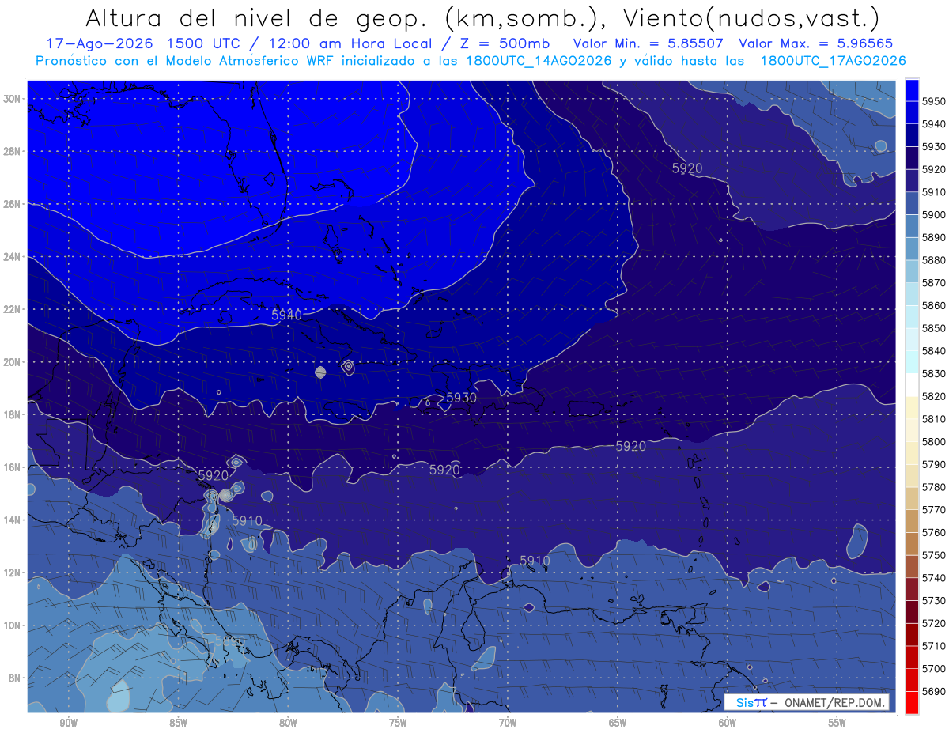Click the 8N latitude axis label
Viewport: 949px width, 733px height.
click(x=15, y=678)
